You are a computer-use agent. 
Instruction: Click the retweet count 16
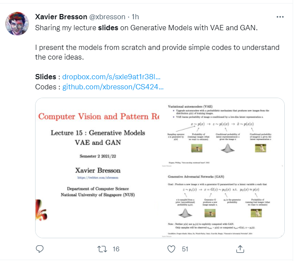pos(116,249)
